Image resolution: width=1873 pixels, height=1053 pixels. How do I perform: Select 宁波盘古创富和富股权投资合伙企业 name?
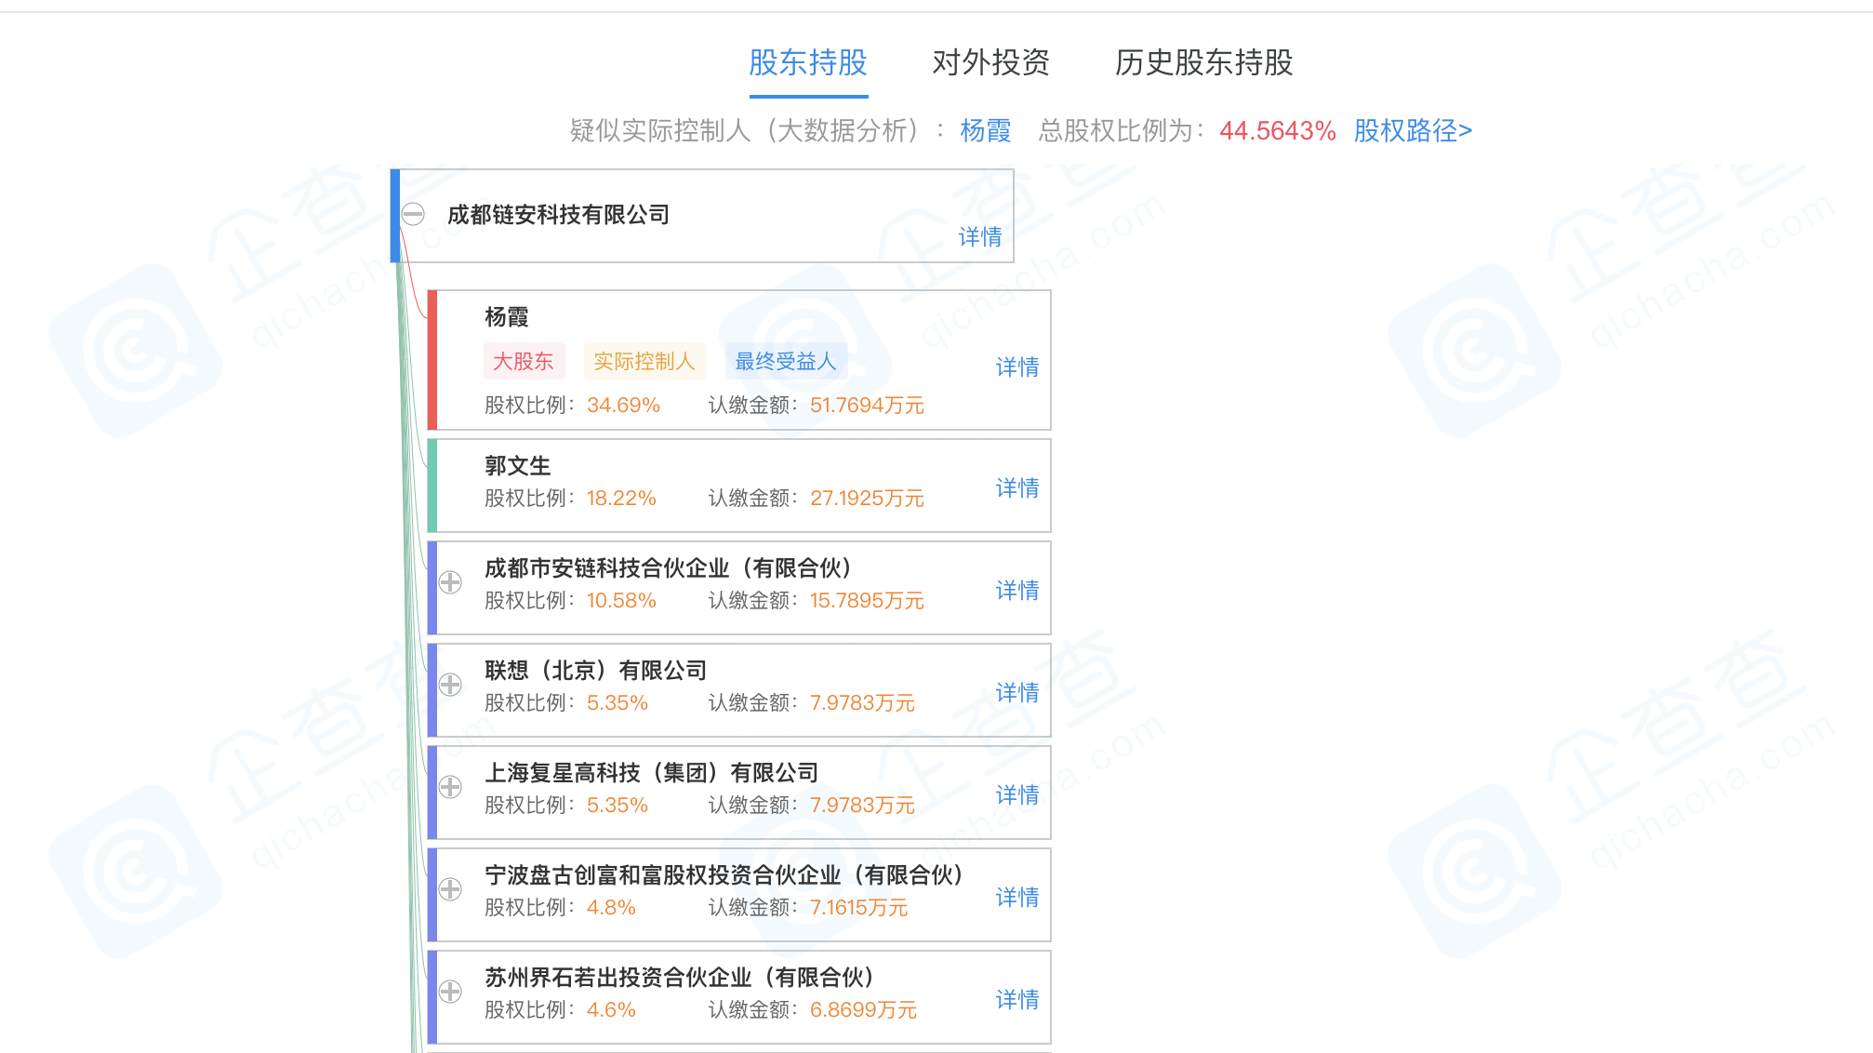pyautogui.click(x=725, y=875)
